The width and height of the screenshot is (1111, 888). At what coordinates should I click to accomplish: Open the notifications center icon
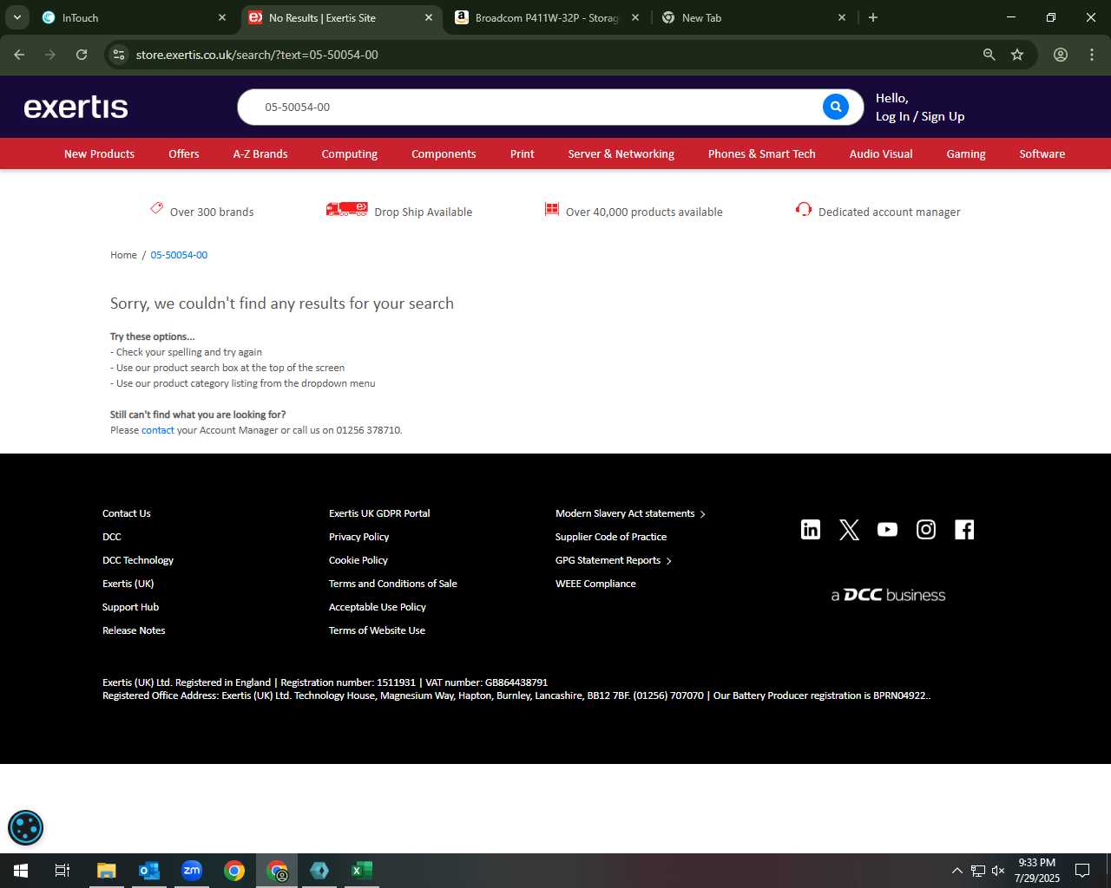[1082, 871]
